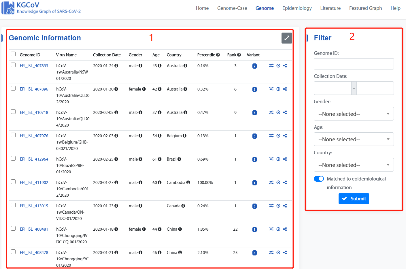Image resolution: width=406 pixels, height=269 pixels.
Task: Focus the Genome ID filter input field
Action: tap(354, 64)
